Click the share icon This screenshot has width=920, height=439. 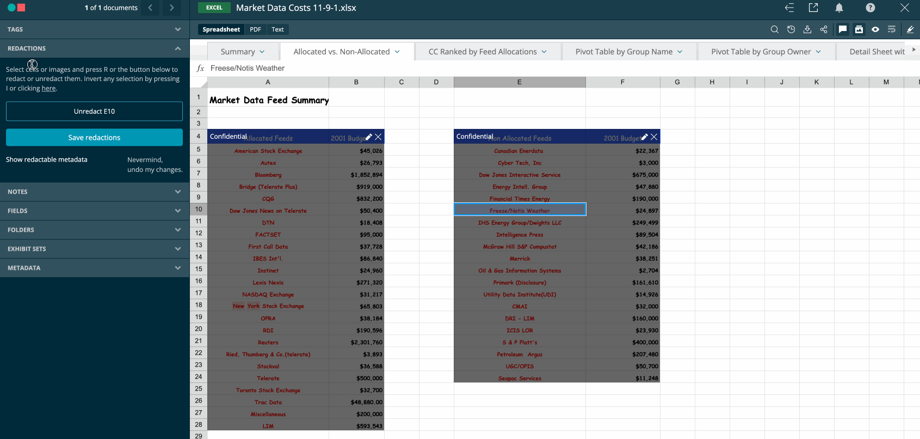point(824,29)
